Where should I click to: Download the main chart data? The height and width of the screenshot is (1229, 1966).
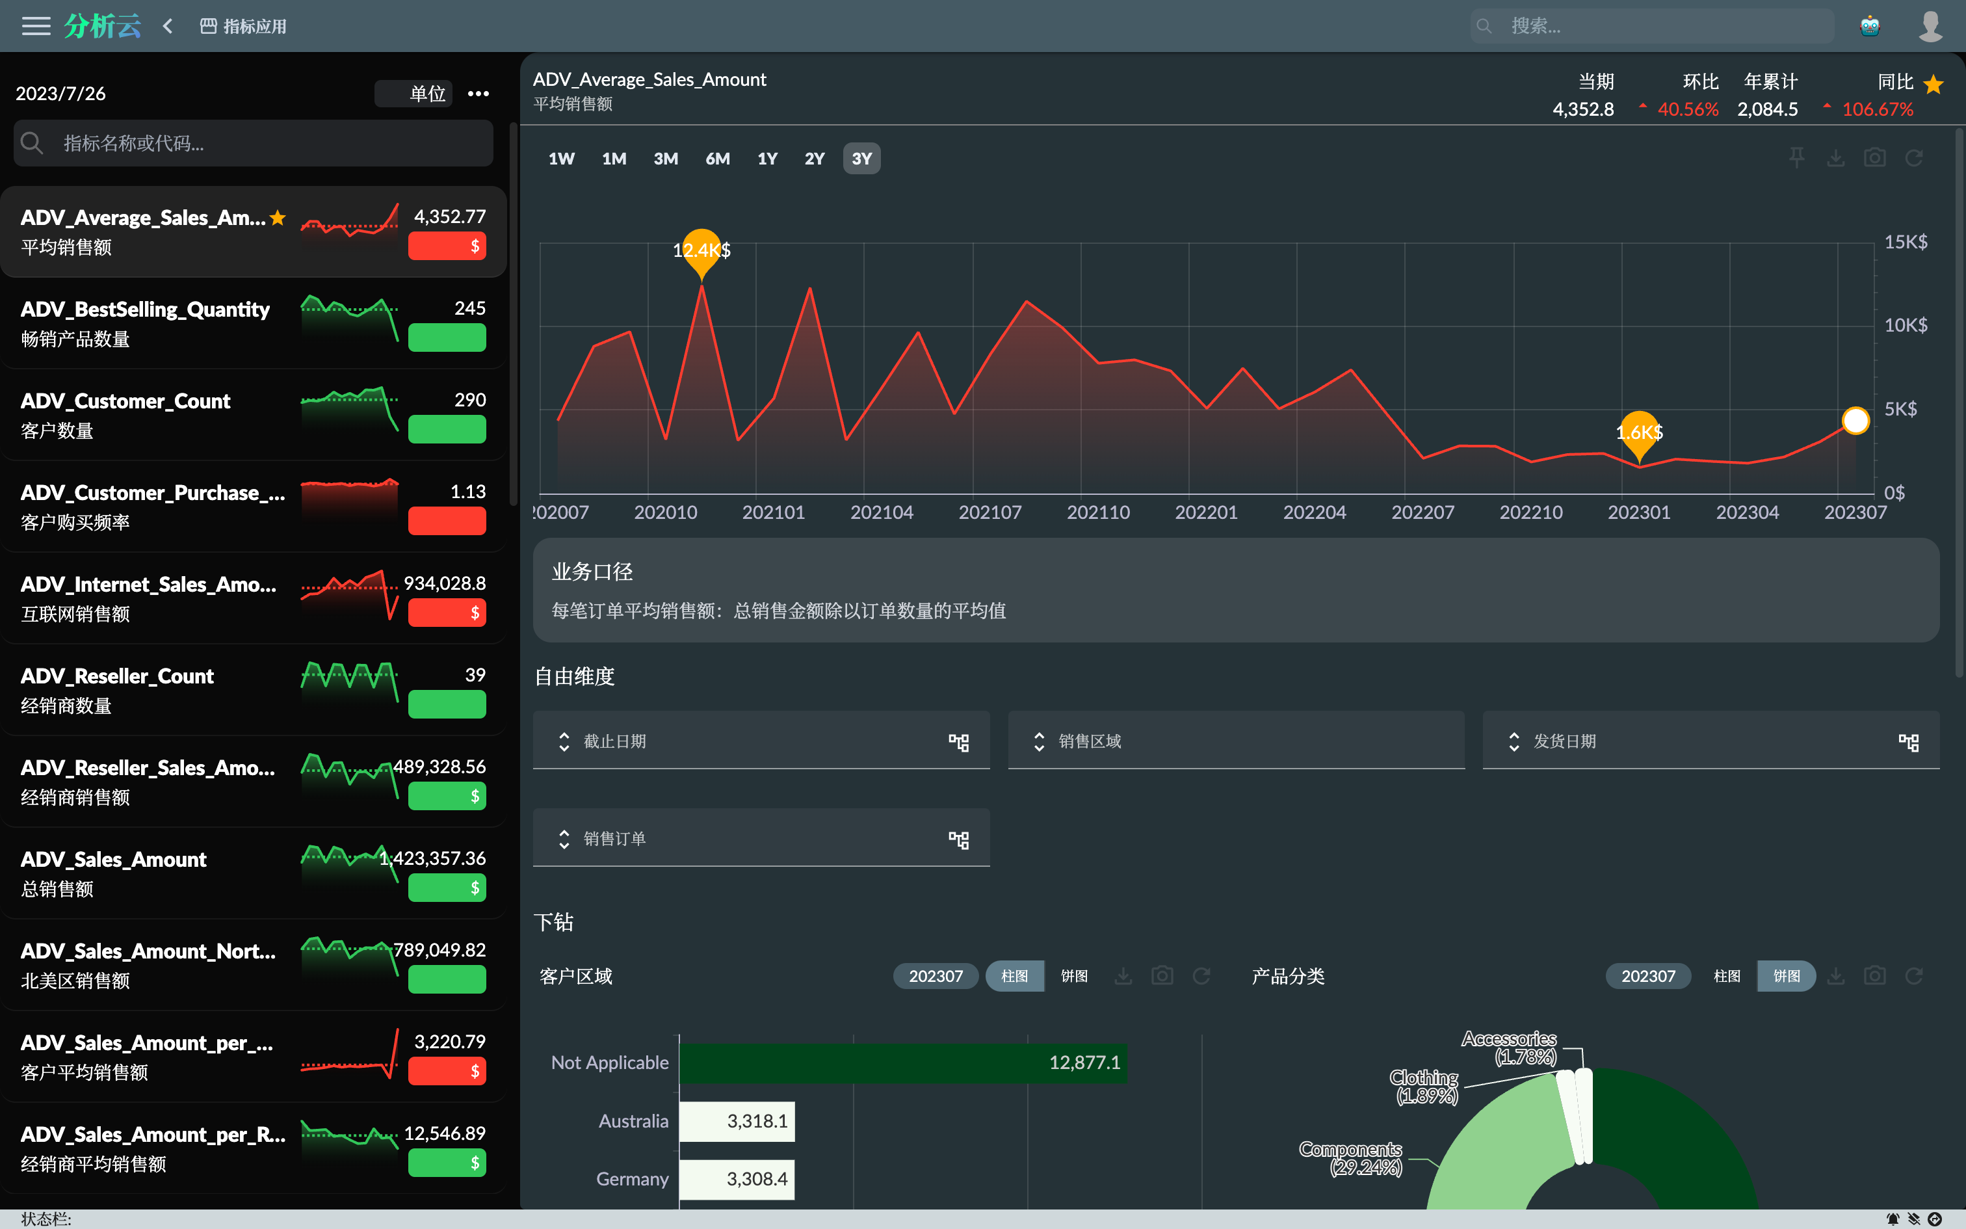click(1836, 157)
